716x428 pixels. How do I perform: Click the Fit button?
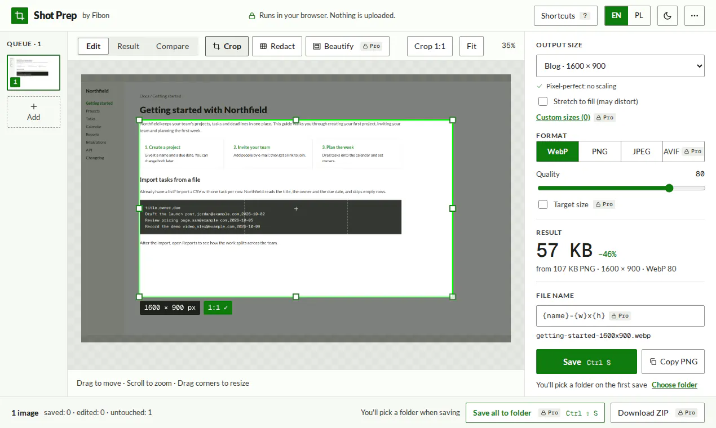[x=472, y=46]
